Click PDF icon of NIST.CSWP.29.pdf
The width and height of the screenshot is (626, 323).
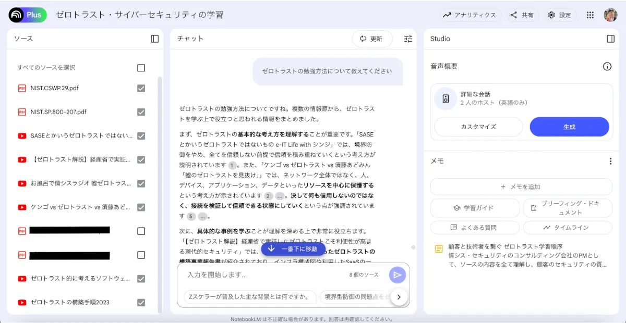point(22,88)
